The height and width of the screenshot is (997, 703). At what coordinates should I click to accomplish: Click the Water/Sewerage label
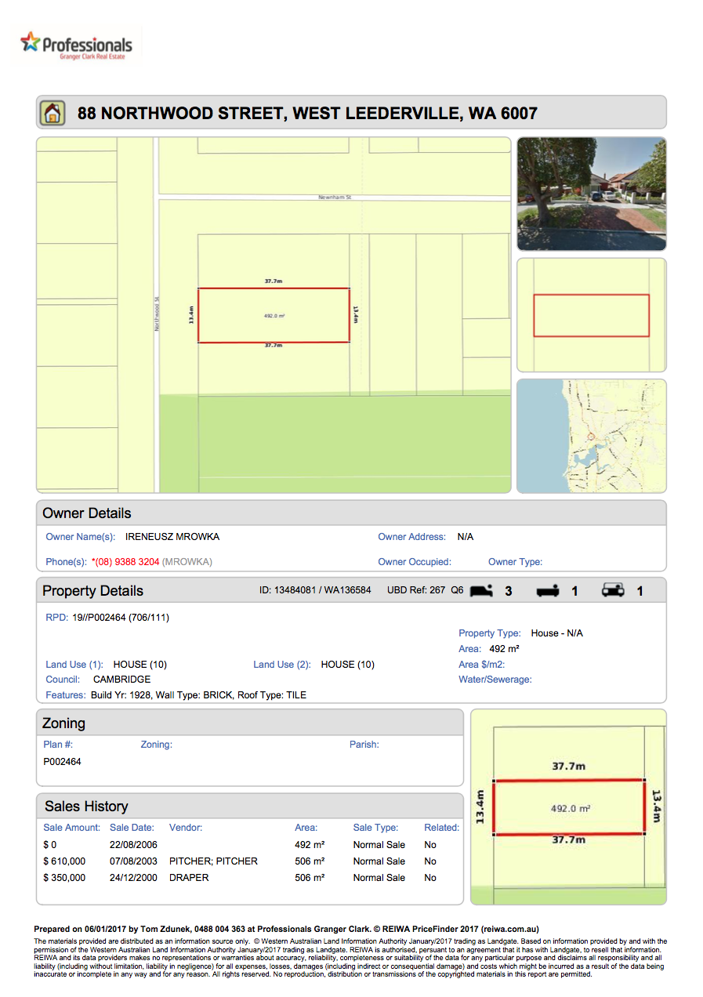pos(495,680)
